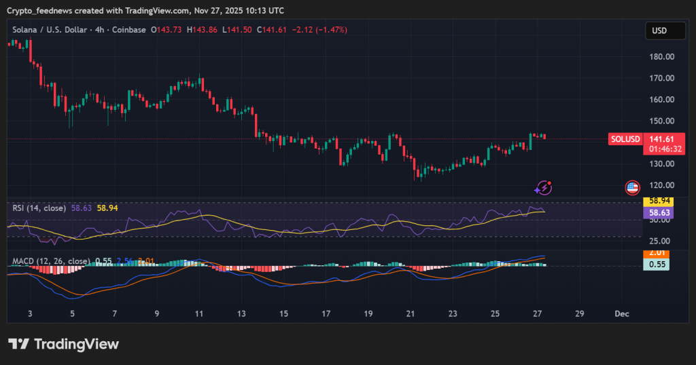Viewport: 696px width, 365px height.
Task: Click the TradingView logo
Action: tap(63, 344)
